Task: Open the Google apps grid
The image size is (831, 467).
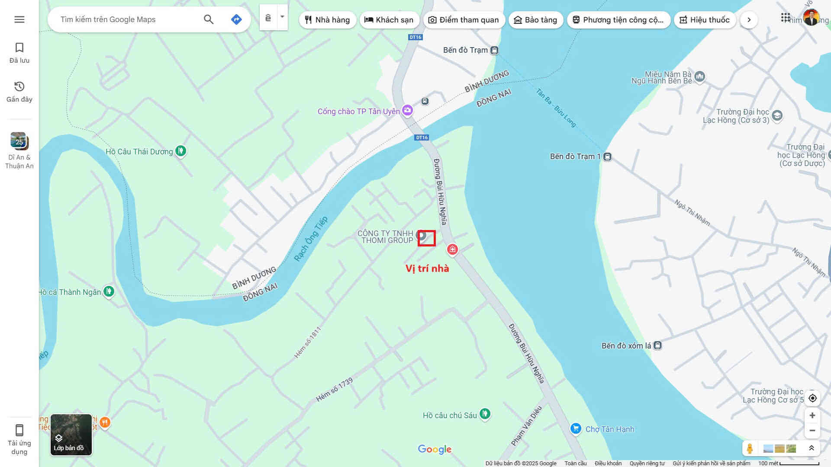Action: point(786,18)
